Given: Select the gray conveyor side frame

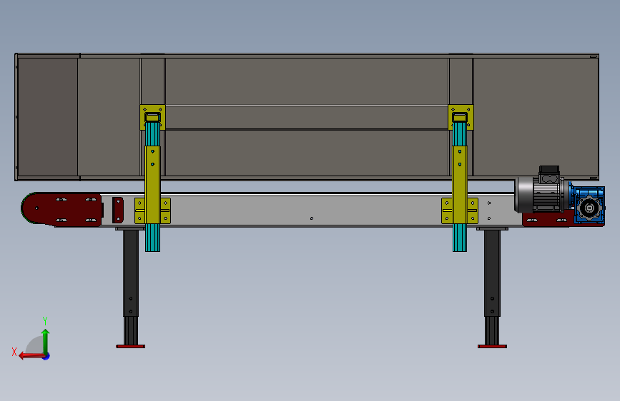Looking at the screenshot, I should 305,210.
